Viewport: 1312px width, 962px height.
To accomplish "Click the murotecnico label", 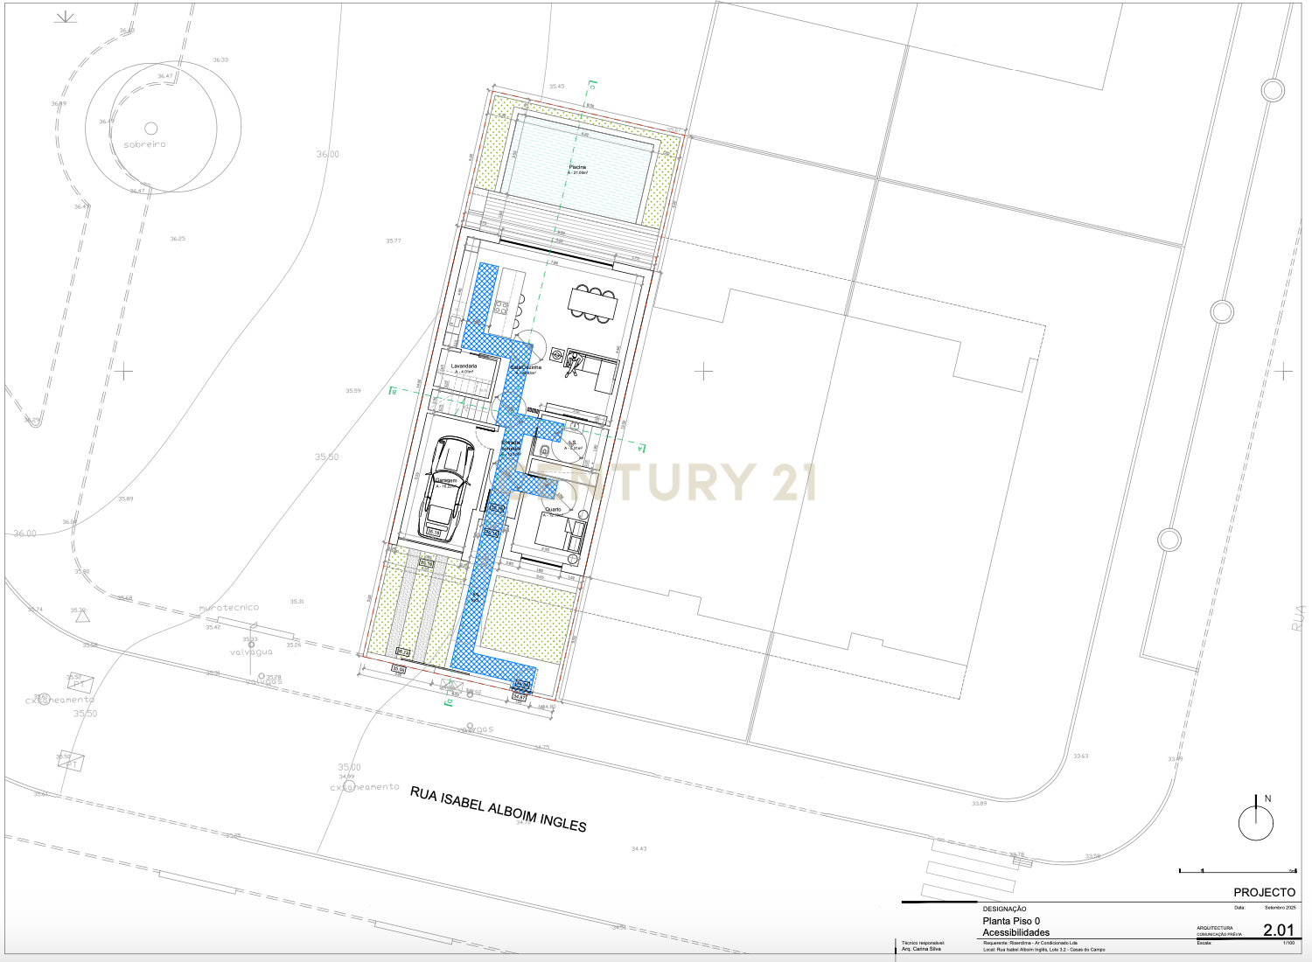I will point(229,607).
